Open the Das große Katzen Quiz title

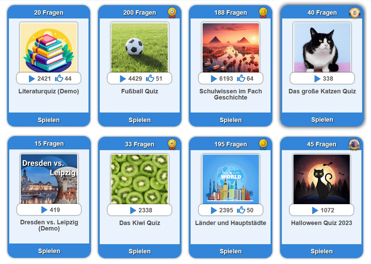coord(322,91)
